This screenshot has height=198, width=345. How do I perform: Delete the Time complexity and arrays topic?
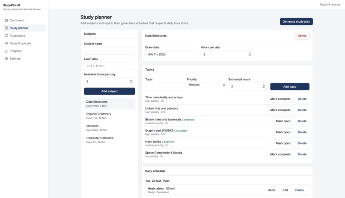[302, 99]
